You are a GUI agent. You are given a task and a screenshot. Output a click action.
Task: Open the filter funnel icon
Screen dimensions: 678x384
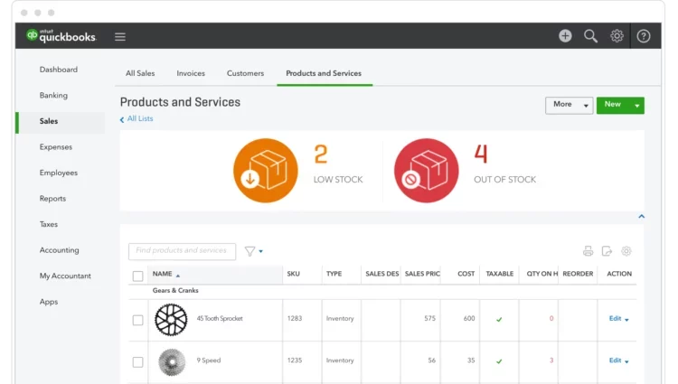250,251
